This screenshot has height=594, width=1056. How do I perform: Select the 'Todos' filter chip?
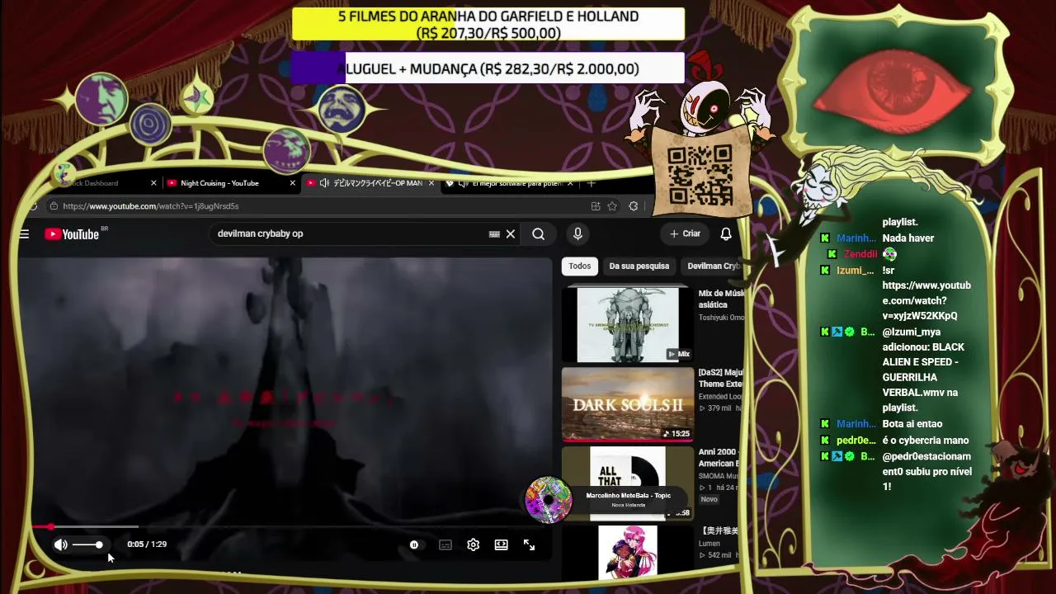579,266
